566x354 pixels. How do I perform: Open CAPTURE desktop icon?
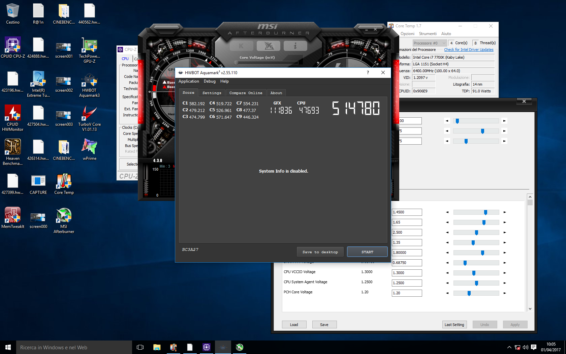tap(38, 184)
